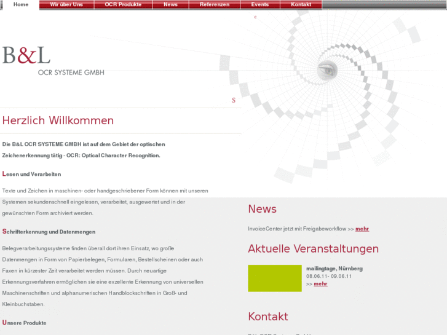Open the Wir über Uns menu
This screenshot has height=335, width=447.
click(66, 4)
